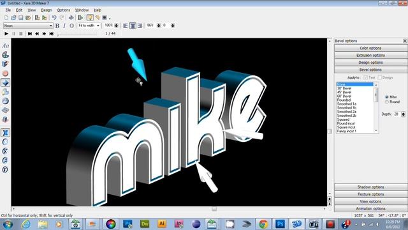The width and height of the screenshot is (408, 230).
Task: Expand the Extrusion options panel
Action: [370, 56]
